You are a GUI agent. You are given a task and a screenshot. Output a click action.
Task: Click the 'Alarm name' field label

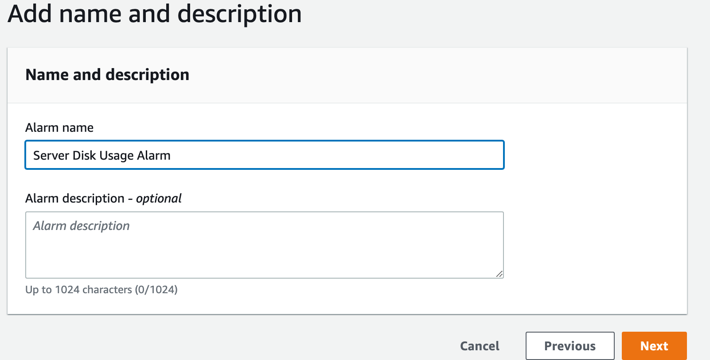point(59,128)
